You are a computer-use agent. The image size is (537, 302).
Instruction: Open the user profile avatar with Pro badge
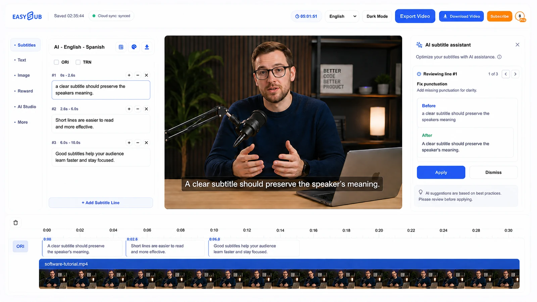tap(520, 16)
